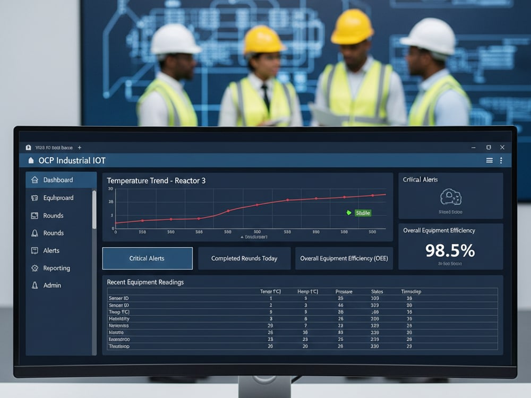Click the Slates value 329 in Nenienies row
The width and height of the screenshot is (531, 398).
374,326
